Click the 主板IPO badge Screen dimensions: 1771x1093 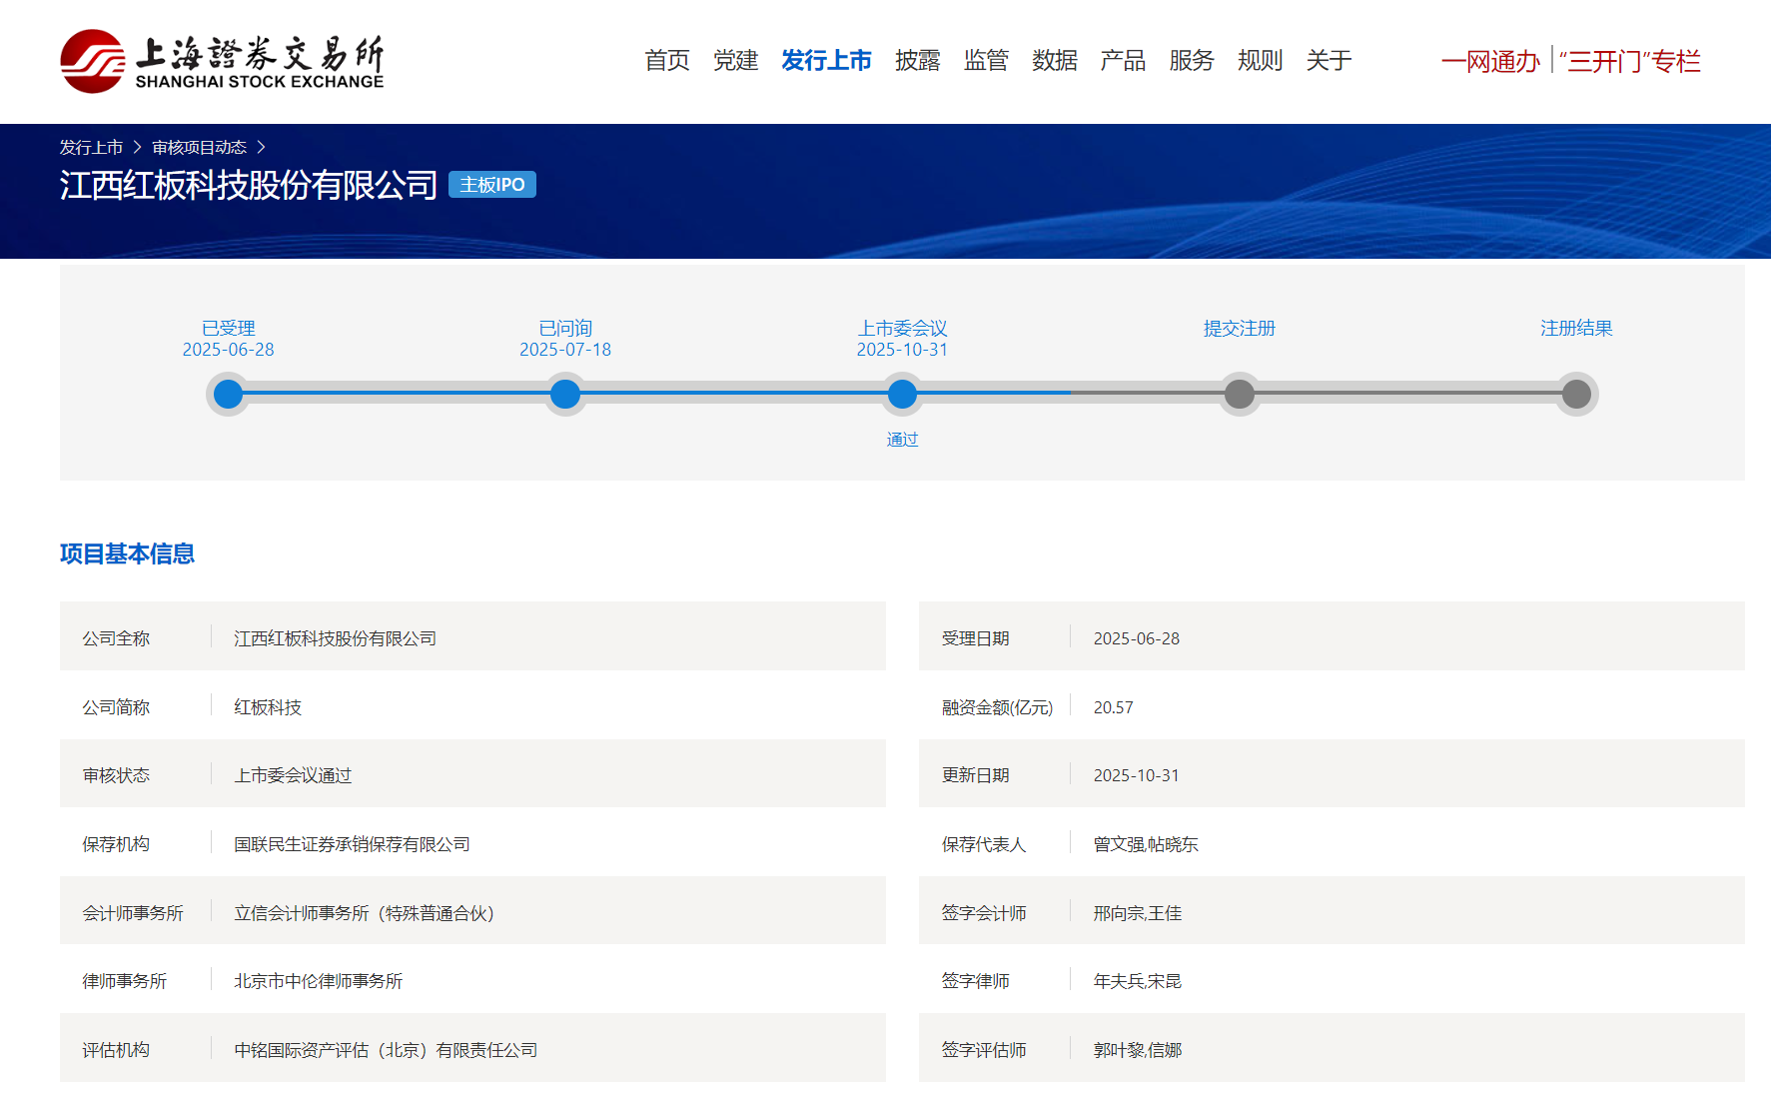[491, 185]
